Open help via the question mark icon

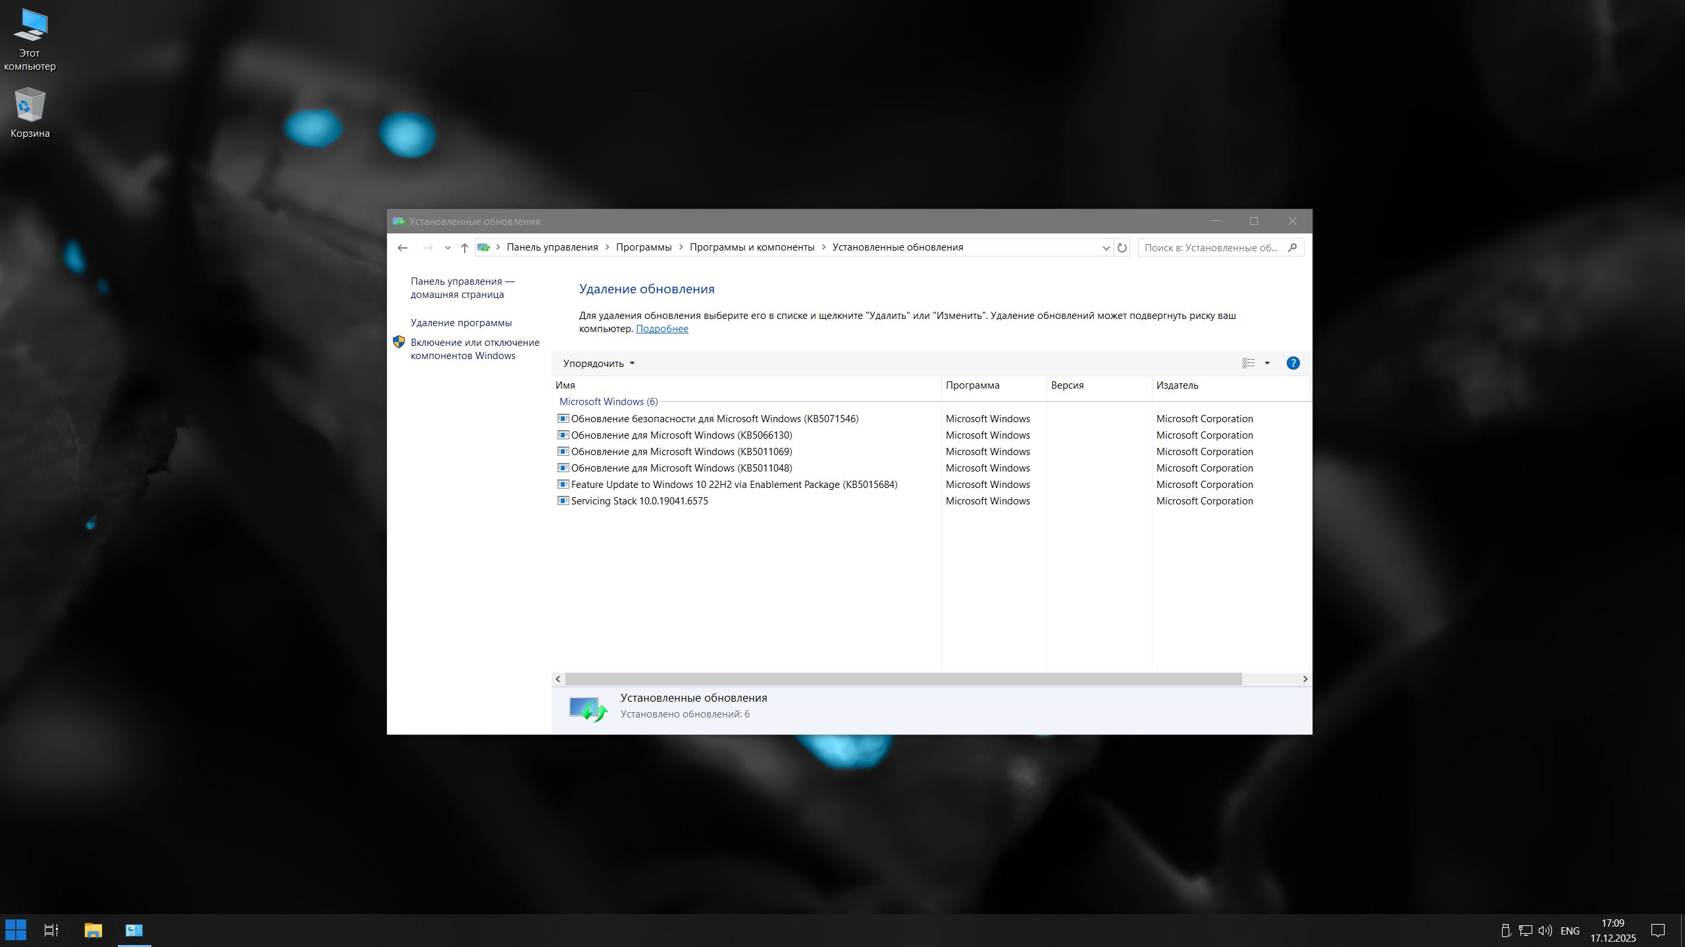coord(1293,363)
